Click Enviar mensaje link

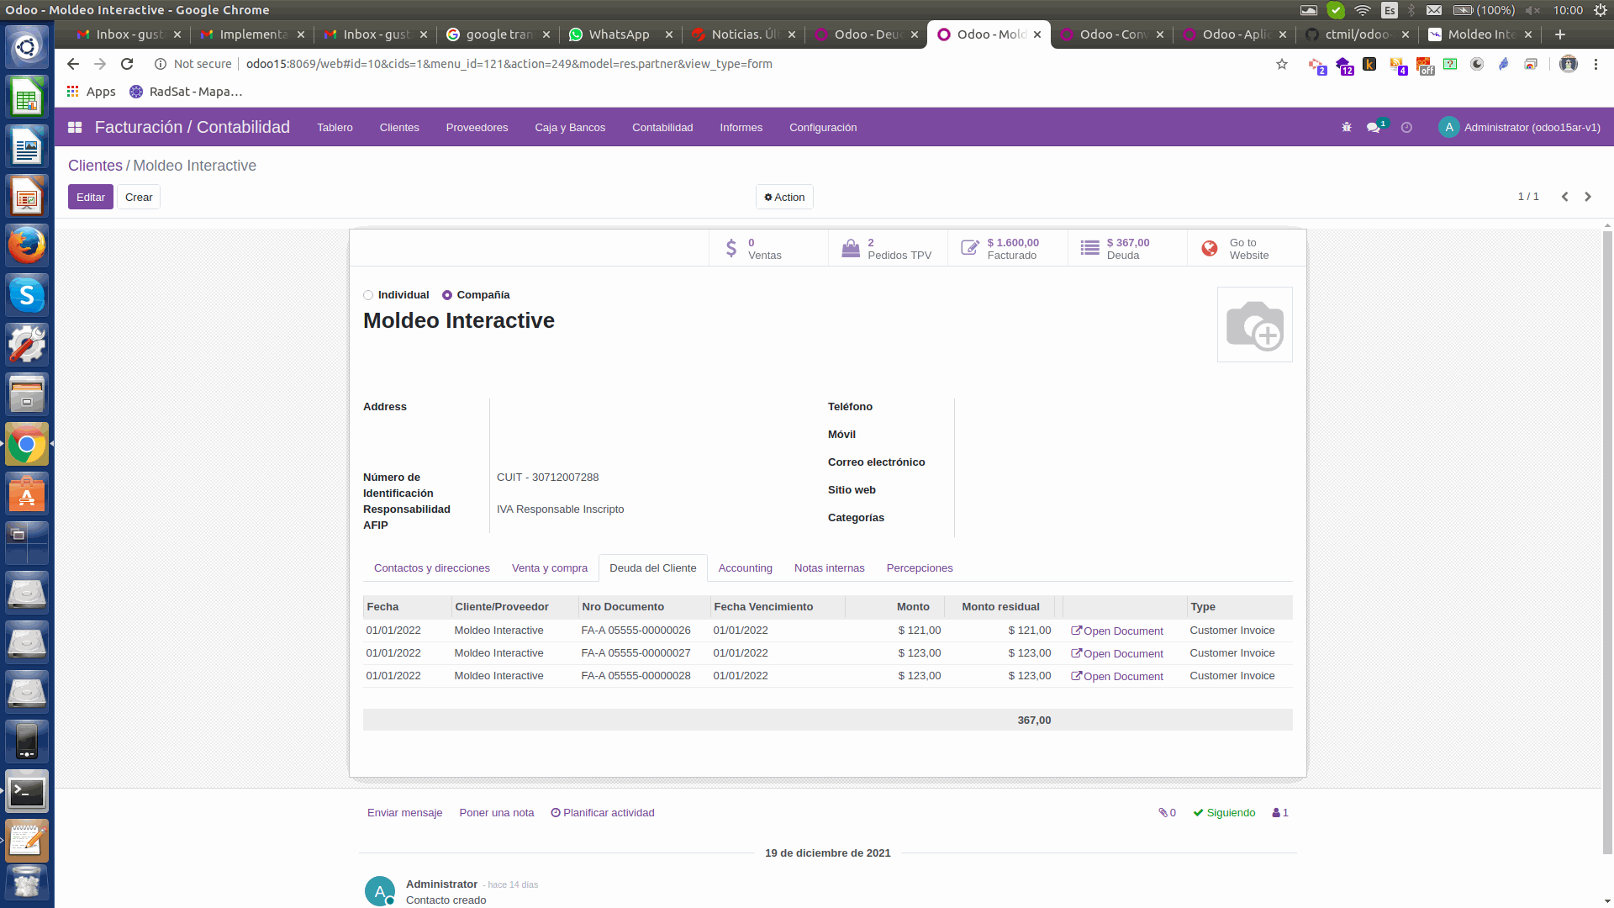pos(404,813)
